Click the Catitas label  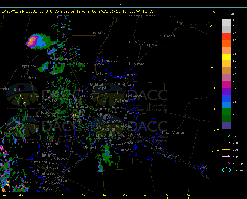(x=156, y=148)
